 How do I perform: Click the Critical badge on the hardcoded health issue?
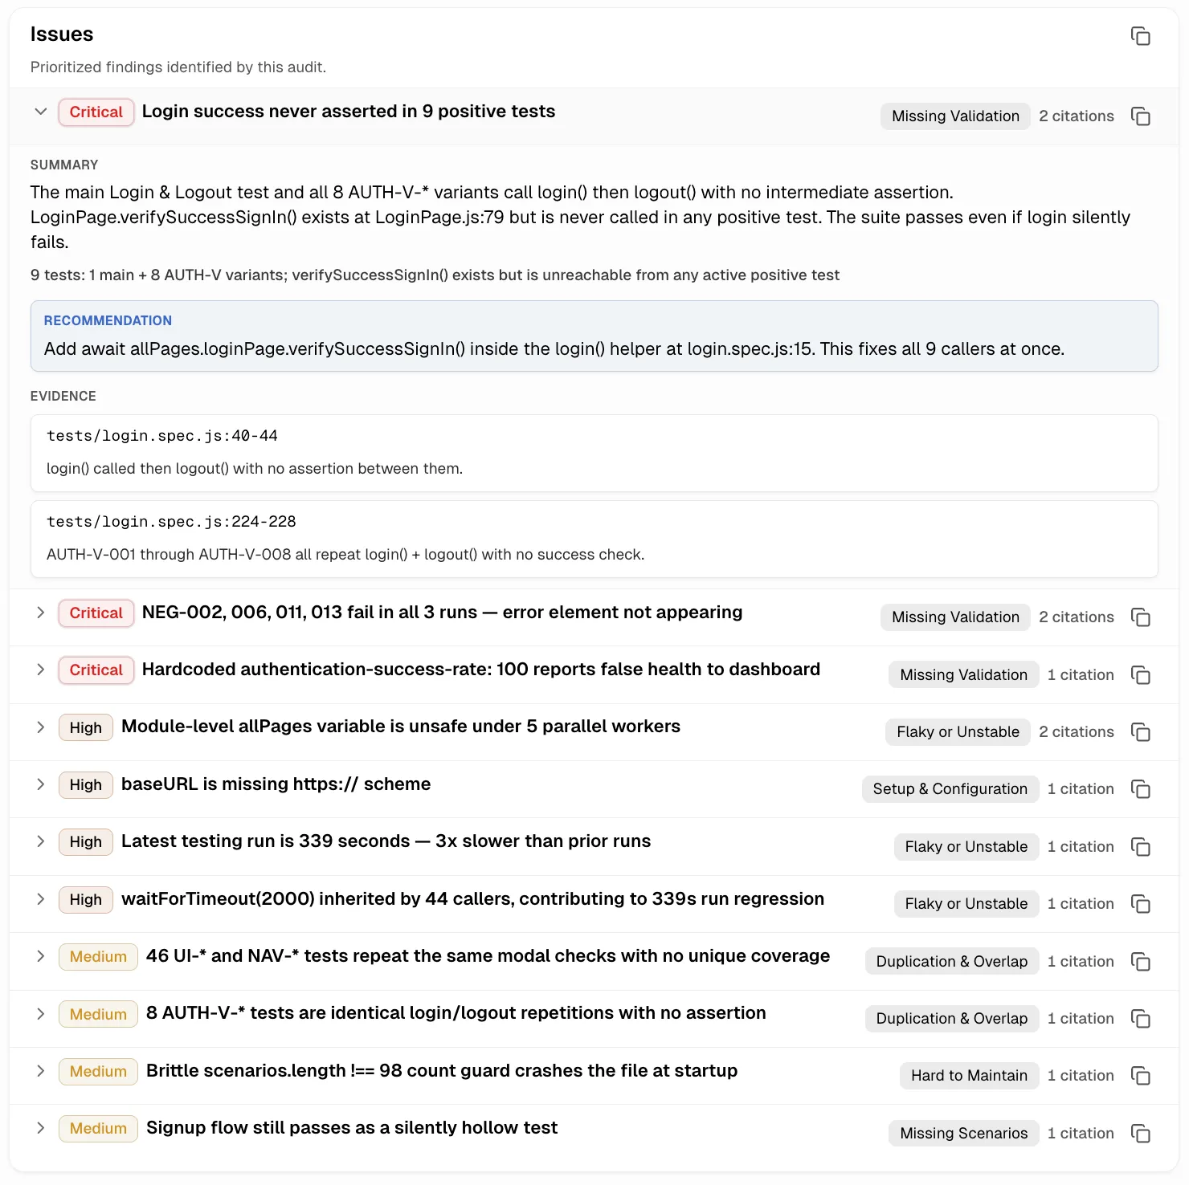click(x=96, y=670)
